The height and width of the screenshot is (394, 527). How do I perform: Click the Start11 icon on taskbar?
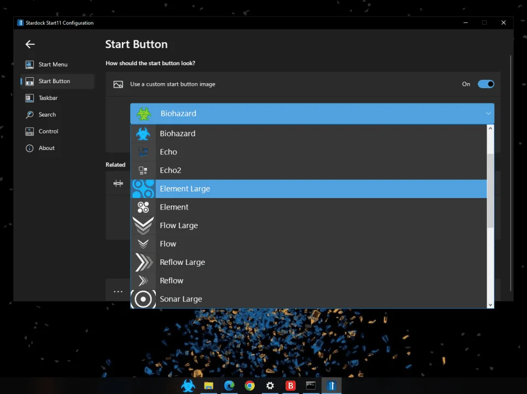331,386
